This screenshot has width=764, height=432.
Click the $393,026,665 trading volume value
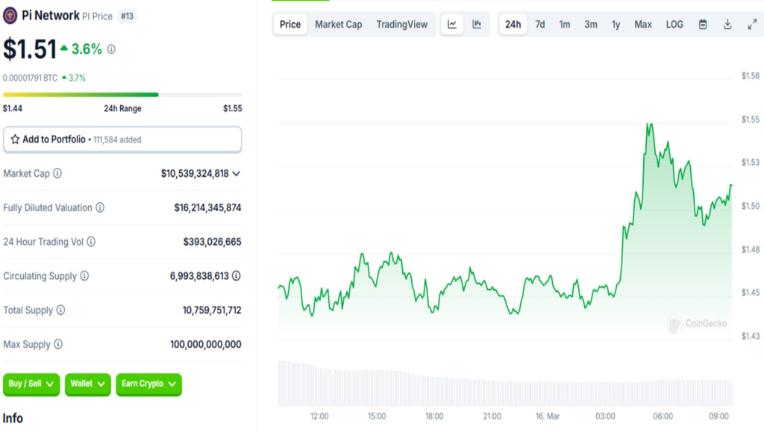pos(212,242)
